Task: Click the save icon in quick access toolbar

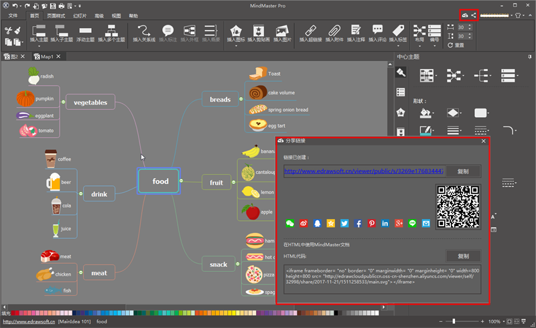Action: click(53, 6)
